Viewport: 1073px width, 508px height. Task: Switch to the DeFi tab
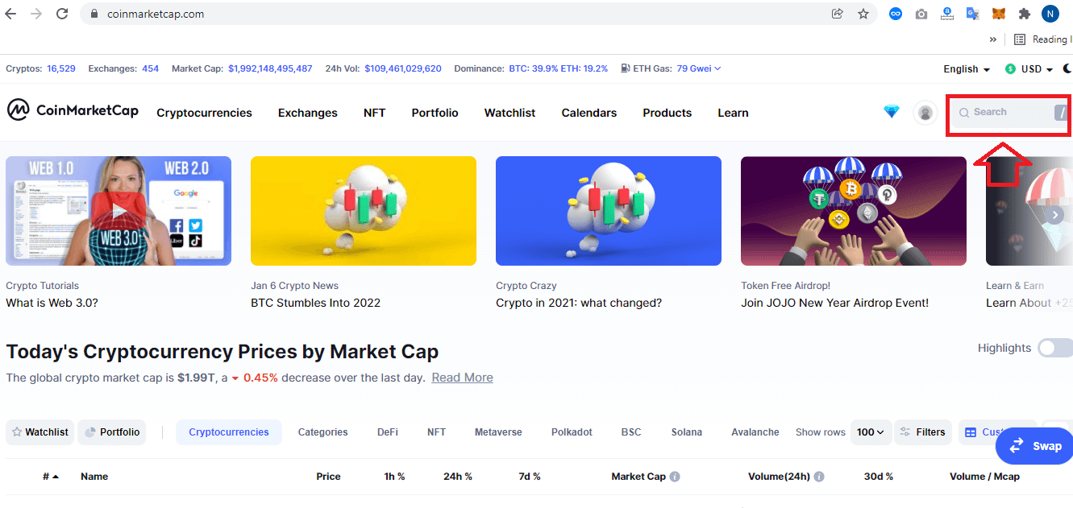pos(388,432)
